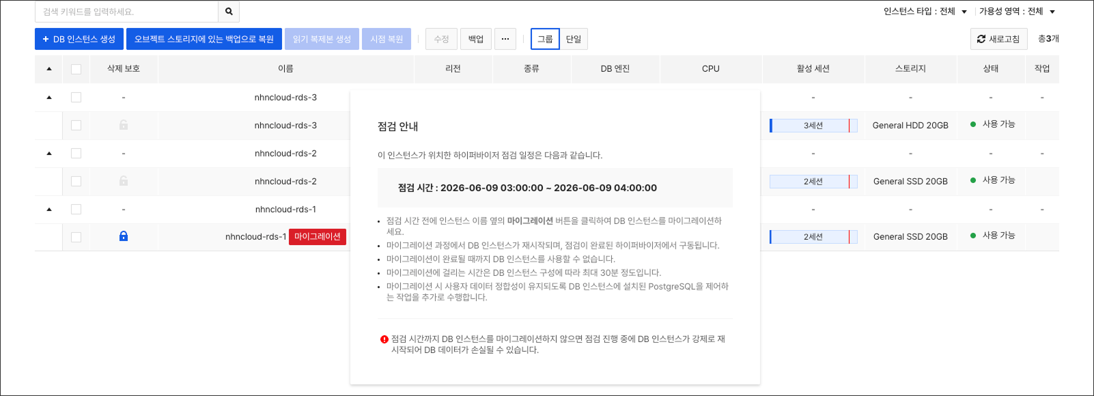Click the refresh icon in 새로고침 button

(x=981, y=39)
